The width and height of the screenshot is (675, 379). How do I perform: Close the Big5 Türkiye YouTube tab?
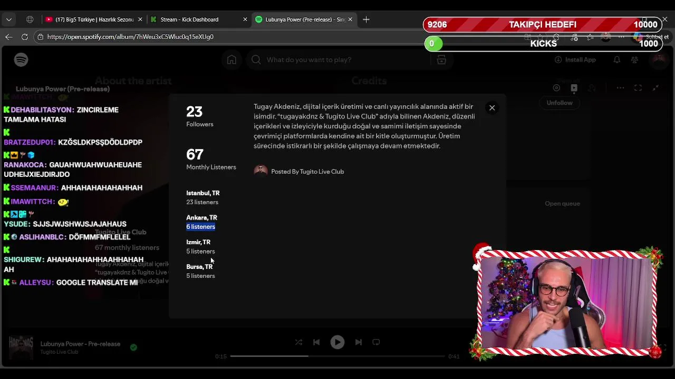140,19
